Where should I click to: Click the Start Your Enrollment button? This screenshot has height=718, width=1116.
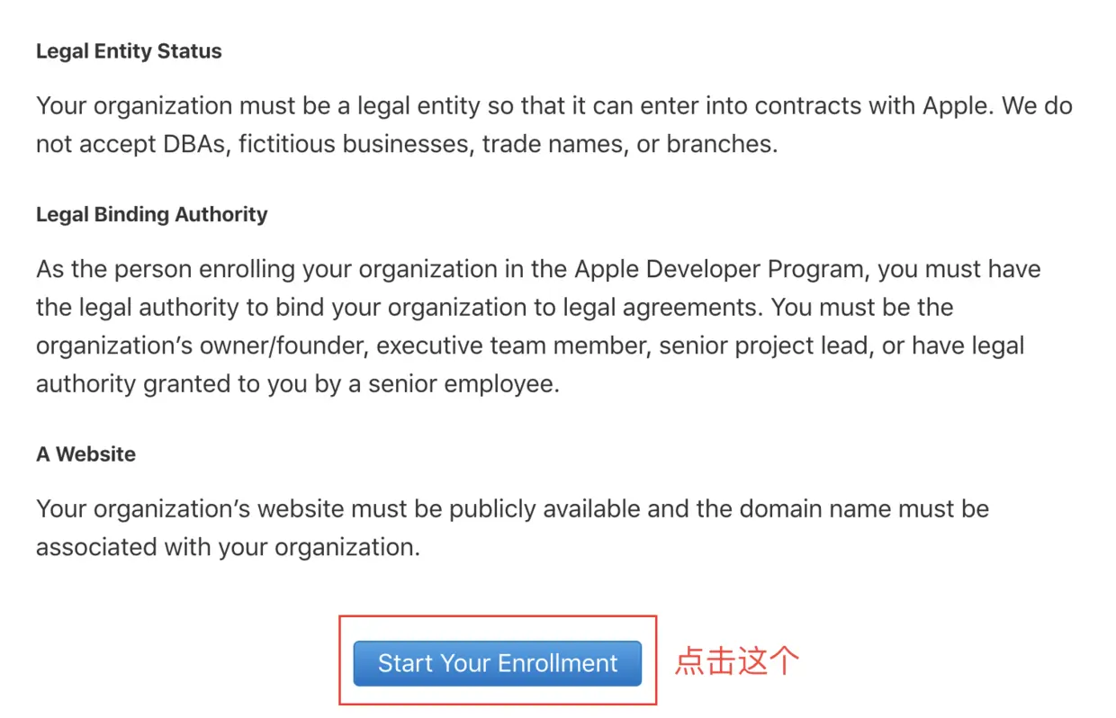[497, 663]
